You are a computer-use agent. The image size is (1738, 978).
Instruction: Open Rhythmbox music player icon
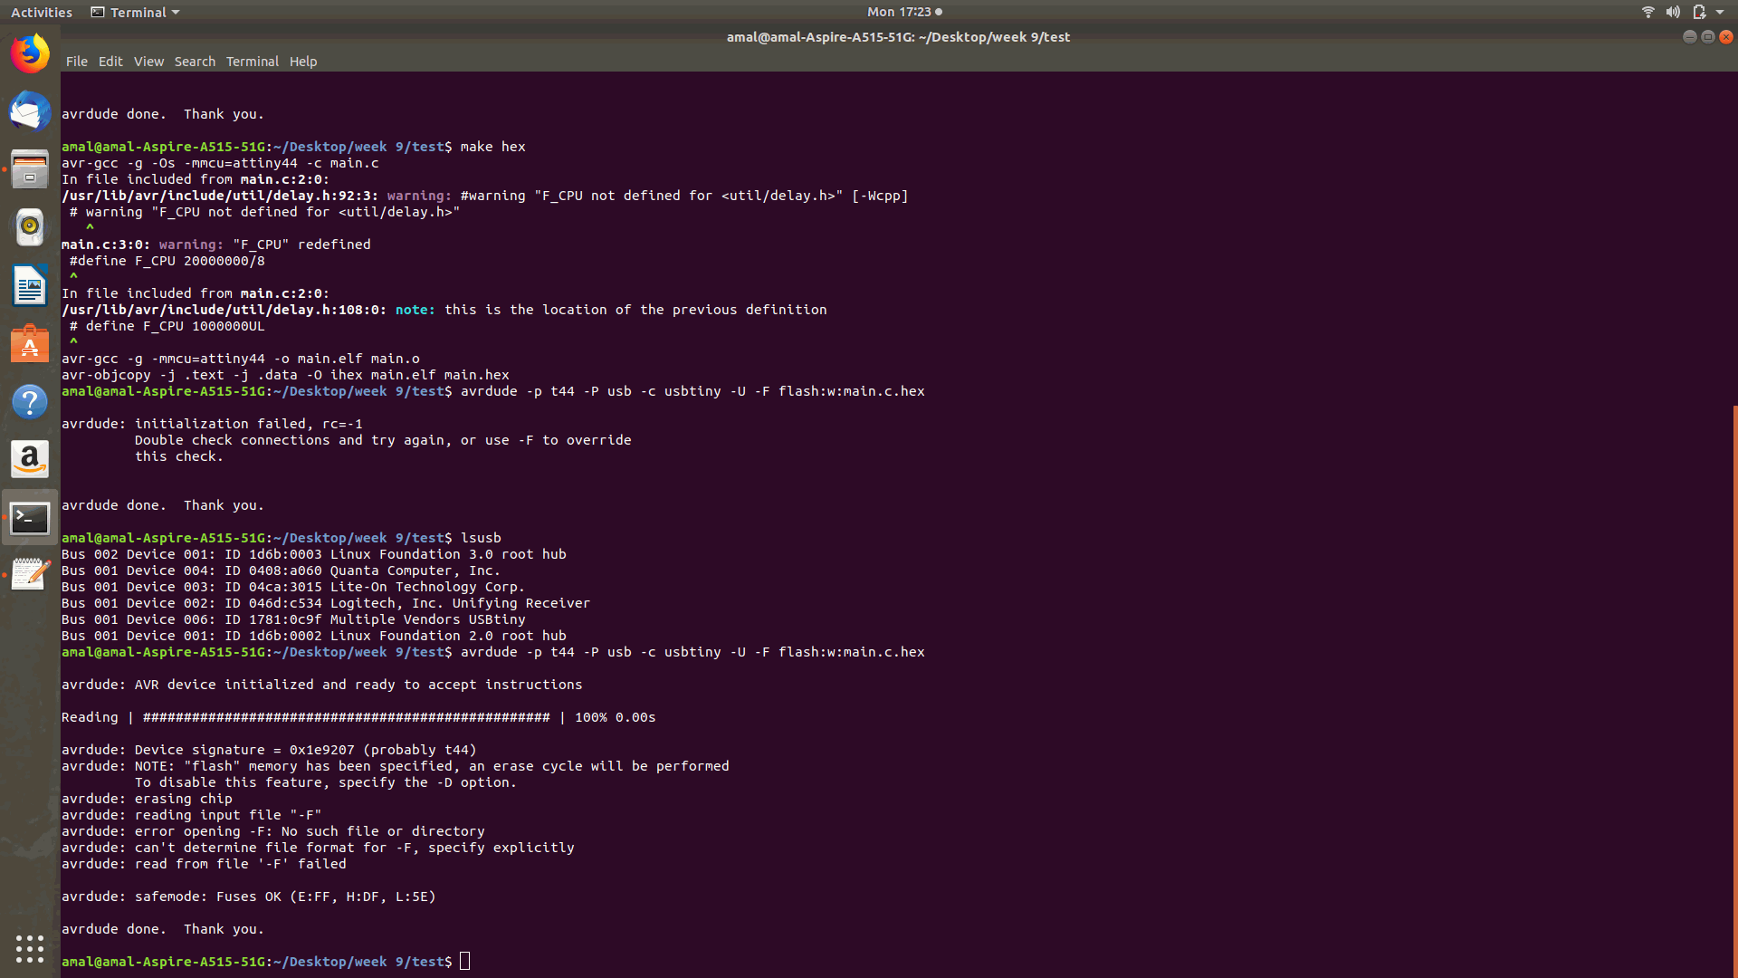point(30,227)
